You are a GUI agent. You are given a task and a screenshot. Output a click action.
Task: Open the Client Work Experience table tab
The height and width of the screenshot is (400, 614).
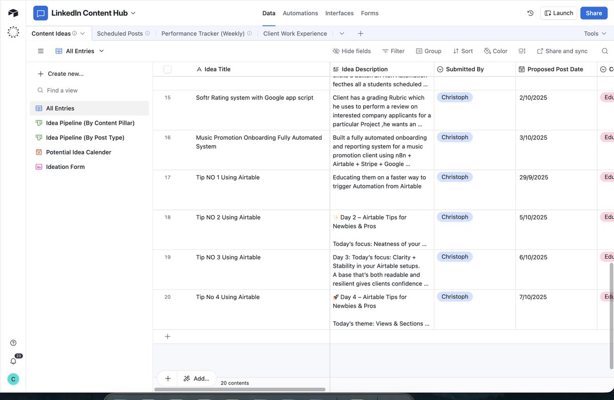295,33
